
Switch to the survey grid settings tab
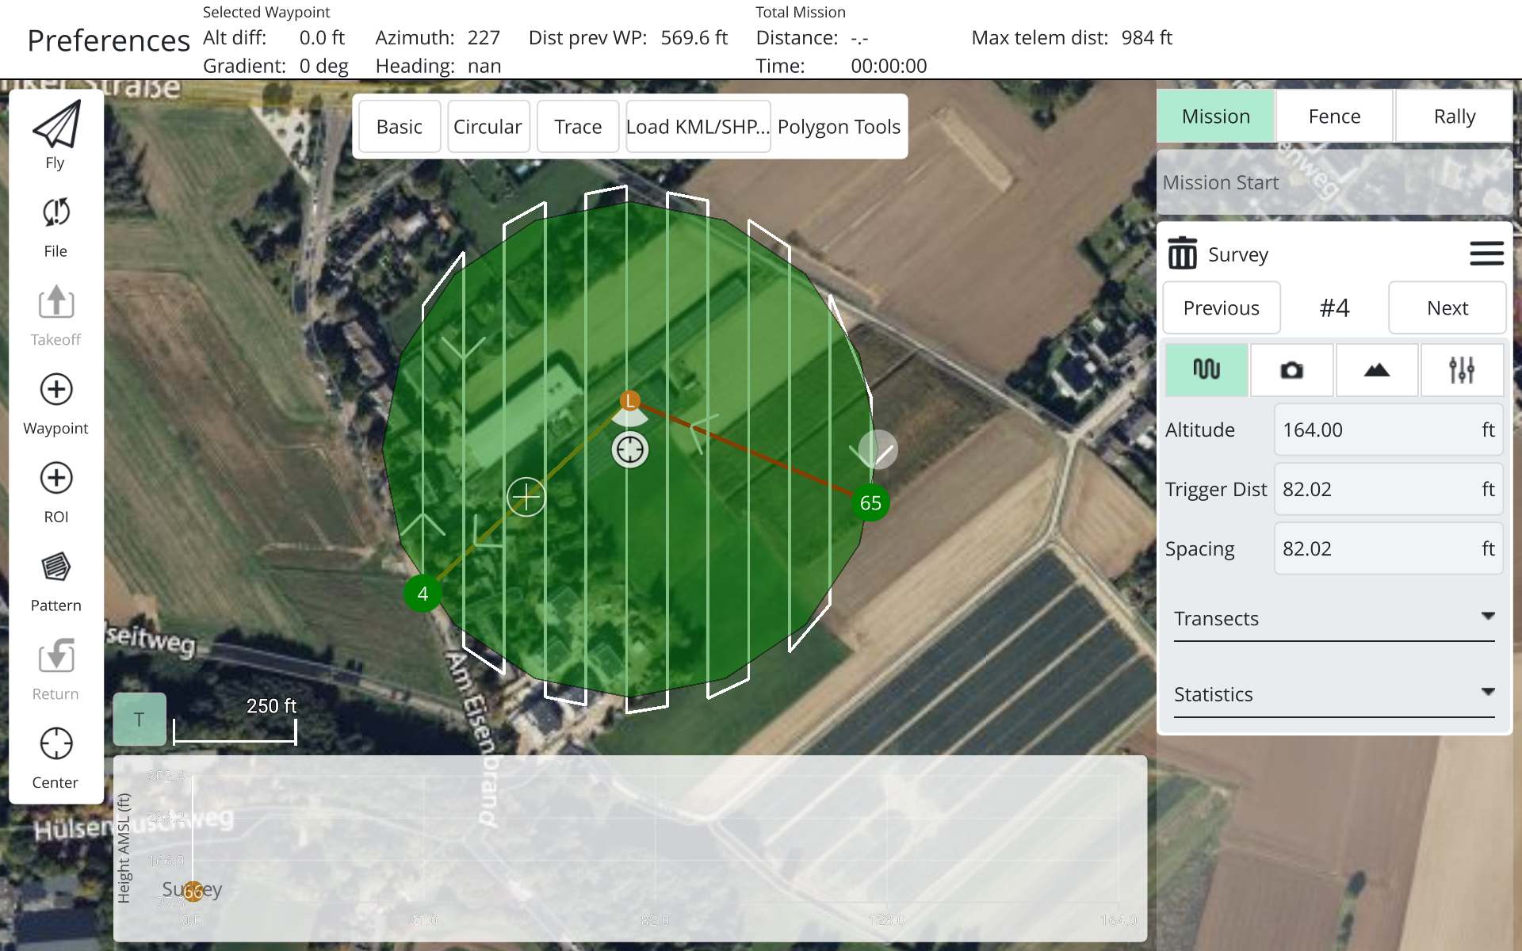pos(1207,369)
